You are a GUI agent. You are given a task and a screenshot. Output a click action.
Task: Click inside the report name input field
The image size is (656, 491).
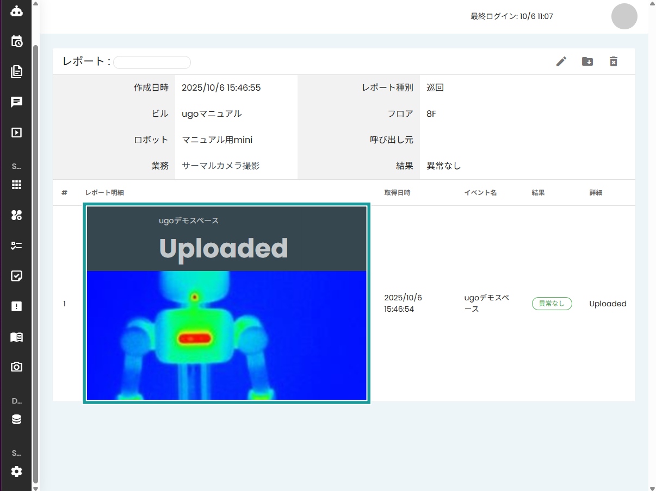coord(152,62)
